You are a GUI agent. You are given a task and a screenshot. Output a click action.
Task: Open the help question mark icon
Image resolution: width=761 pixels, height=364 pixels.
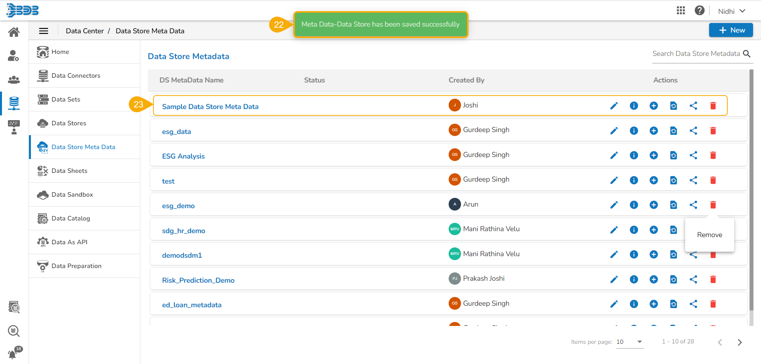pos(700,11)
